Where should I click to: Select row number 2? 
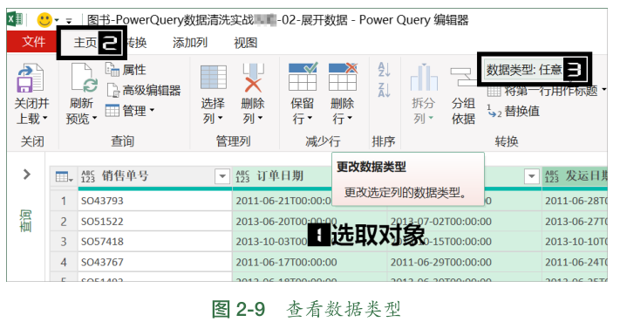tap(64, 222)
